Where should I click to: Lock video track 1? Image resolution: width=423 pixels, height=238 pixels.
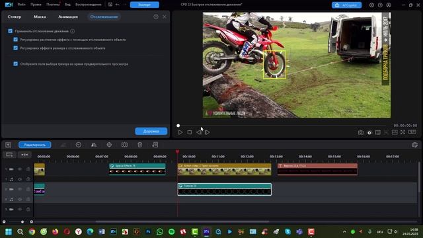28,169
